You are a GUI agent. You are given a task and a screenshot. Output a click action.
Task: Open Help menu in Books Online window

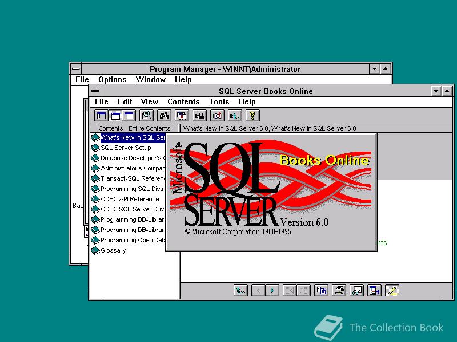tap(247, 102)
